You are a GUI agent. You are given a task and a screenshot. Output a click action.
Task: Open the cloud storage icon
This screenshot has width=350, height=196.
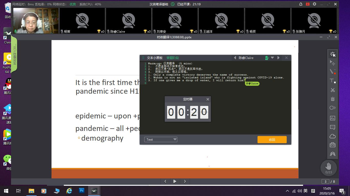[x=333, y=136]
